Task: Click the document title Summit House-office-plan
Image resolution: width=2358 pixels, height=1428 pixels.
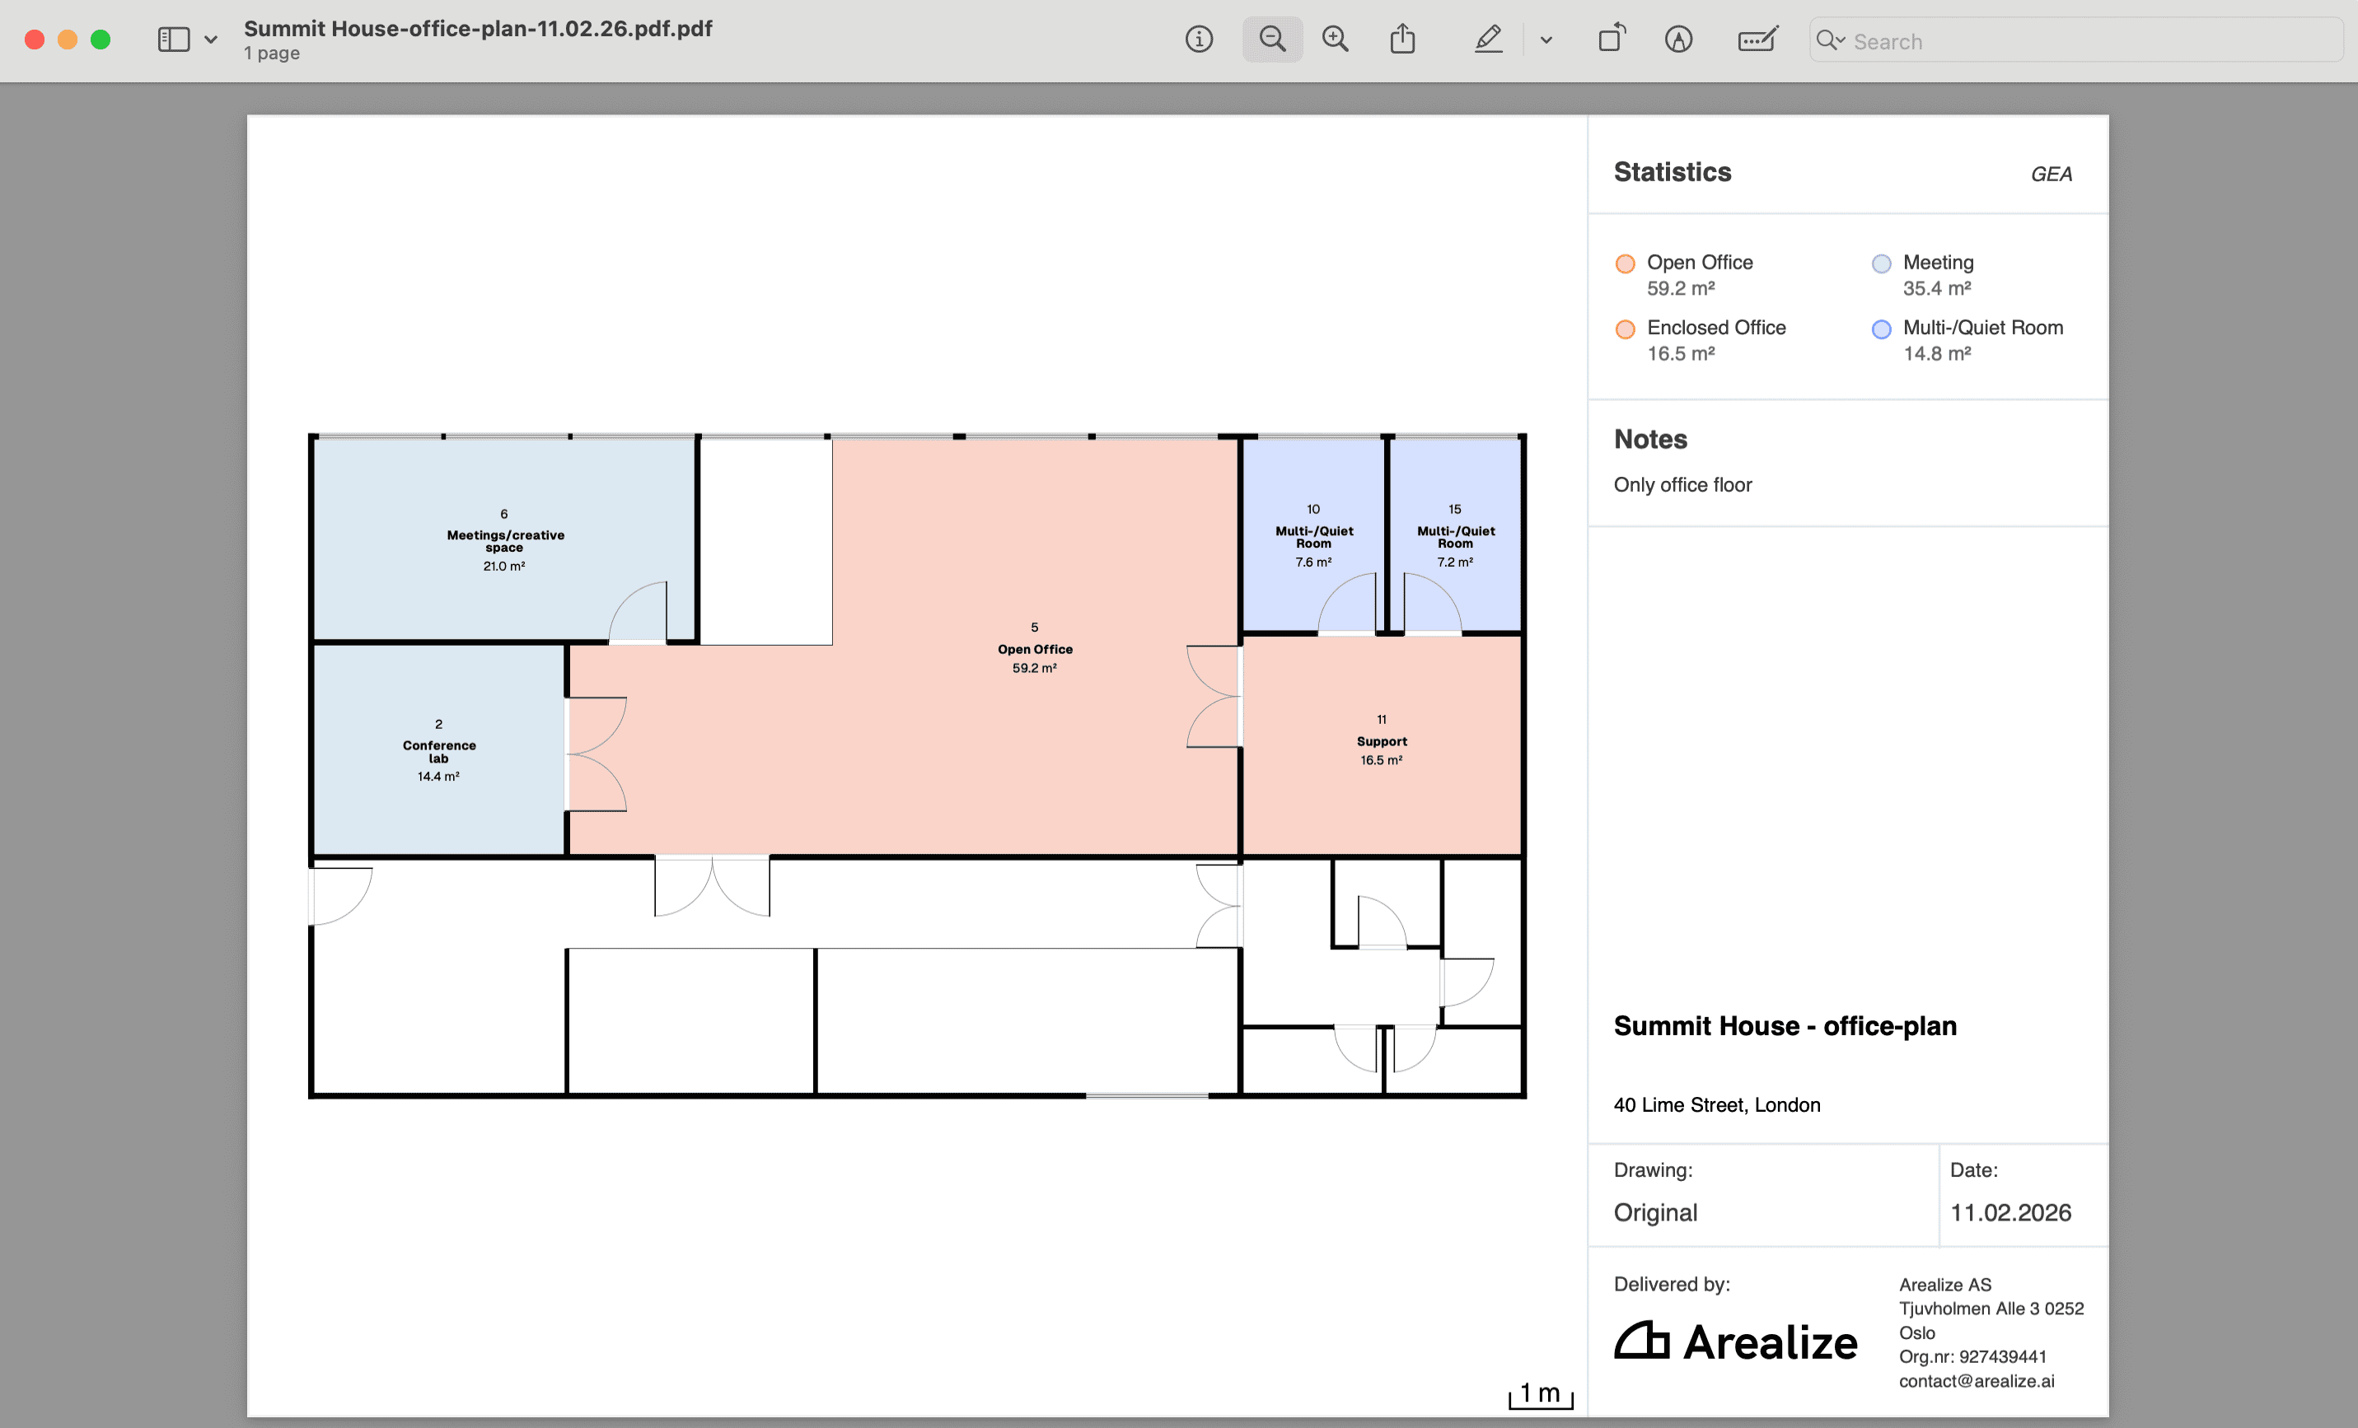Action: click(478, 29)
